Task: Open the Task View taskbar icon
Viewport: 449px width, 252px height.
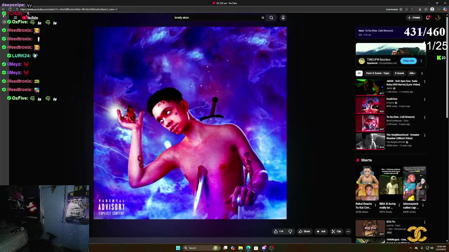Action: coord(225,248)
